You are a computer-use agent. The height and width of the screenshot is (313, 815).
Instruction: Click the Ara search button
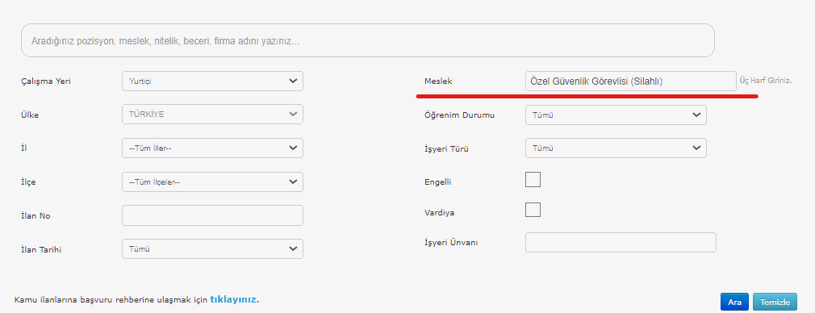pyautogui.click(x=734, y=302)
